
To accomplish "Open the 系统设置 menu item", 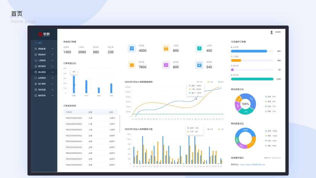I will [44, 90].
